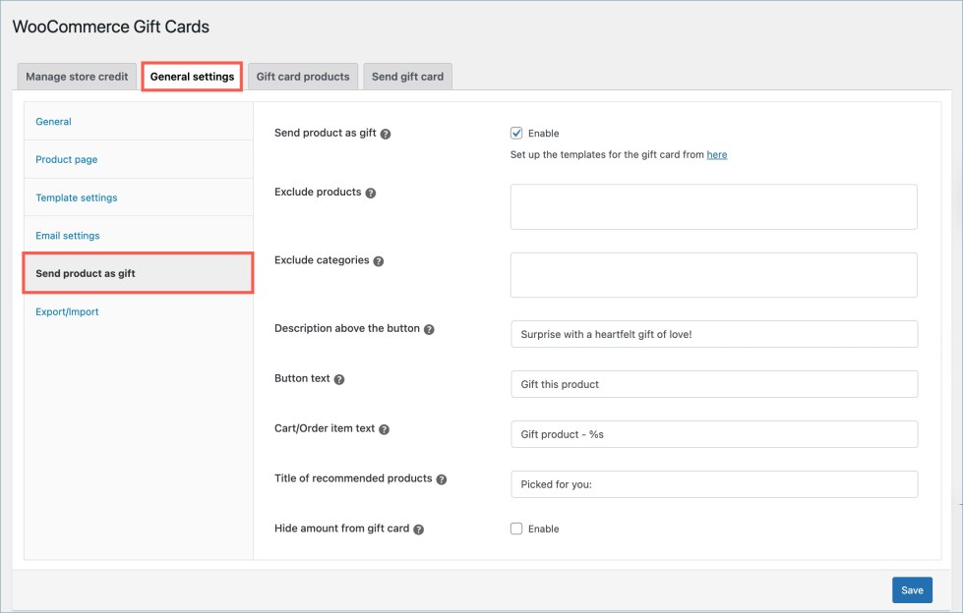Open the Manage store credit tab
This screenshot has width=963, height=613.
click(77, 77)
